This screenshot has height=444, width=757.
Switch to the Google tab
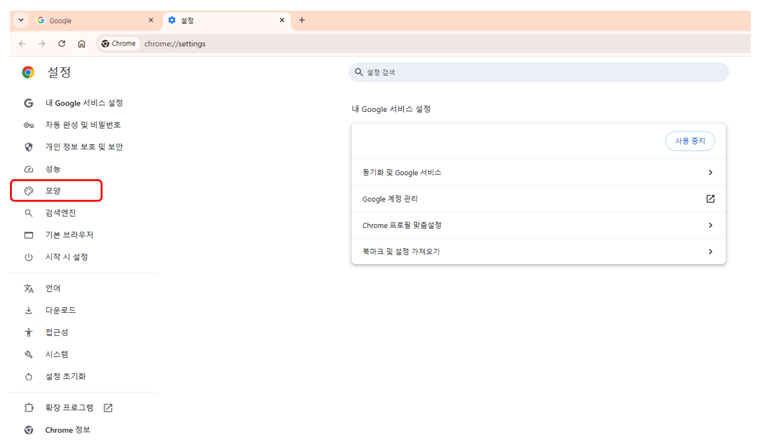[96, 21]
